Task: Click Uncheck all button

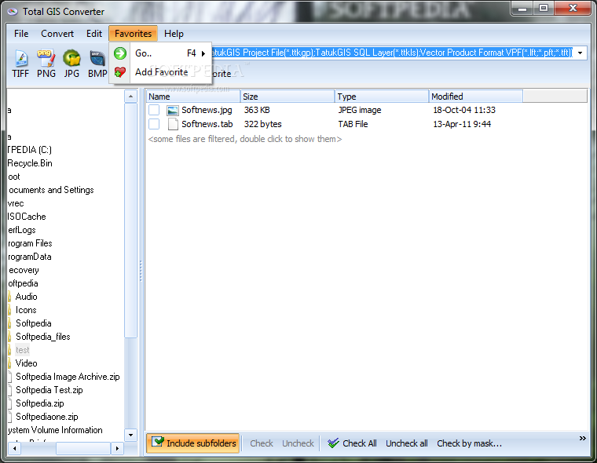Action: pos(407,443)
